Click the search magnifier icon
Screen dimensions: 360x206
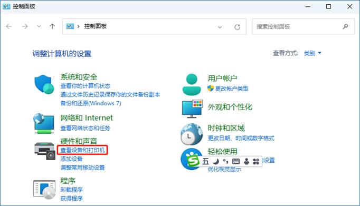pyautogui.click(x=345, y=26)
